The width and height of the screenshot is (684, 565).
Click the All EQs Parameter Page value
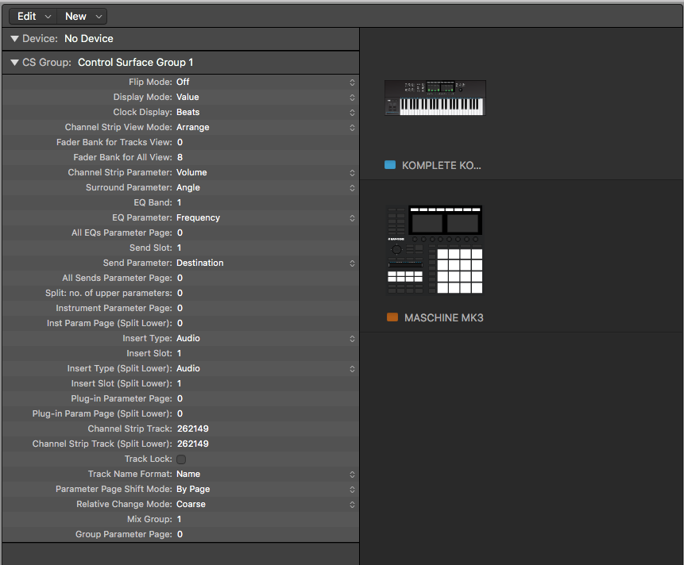coord(180,233)
